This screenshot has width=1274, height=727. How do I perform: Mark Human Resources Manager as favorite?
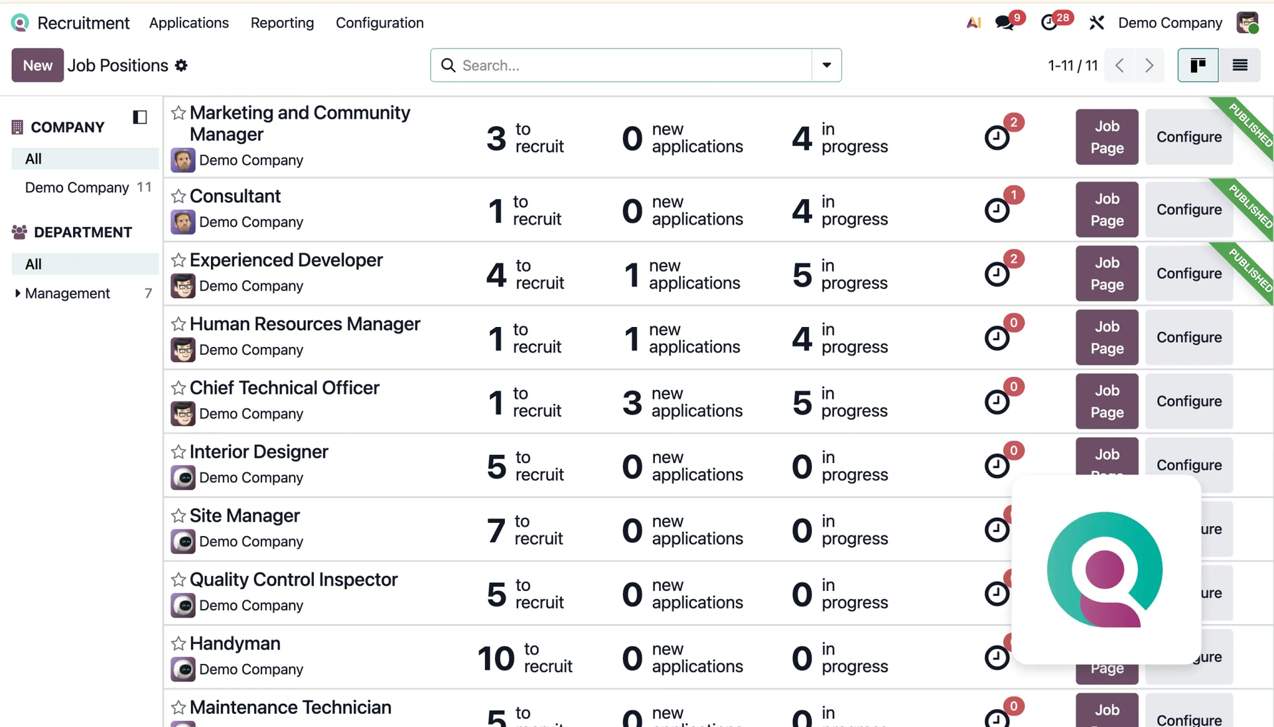point(178,324)
